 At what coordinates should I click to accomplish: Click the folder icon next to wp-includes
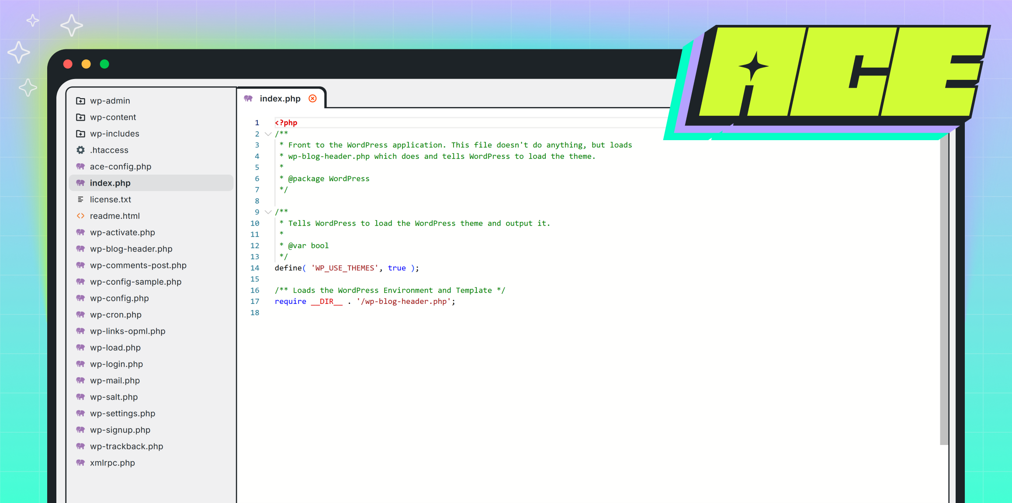80,134
